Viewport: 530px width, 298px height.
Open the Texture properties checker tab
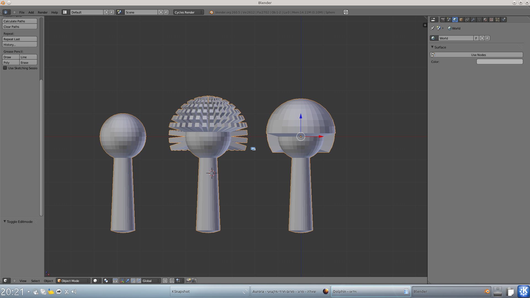(x=491, y=20)
